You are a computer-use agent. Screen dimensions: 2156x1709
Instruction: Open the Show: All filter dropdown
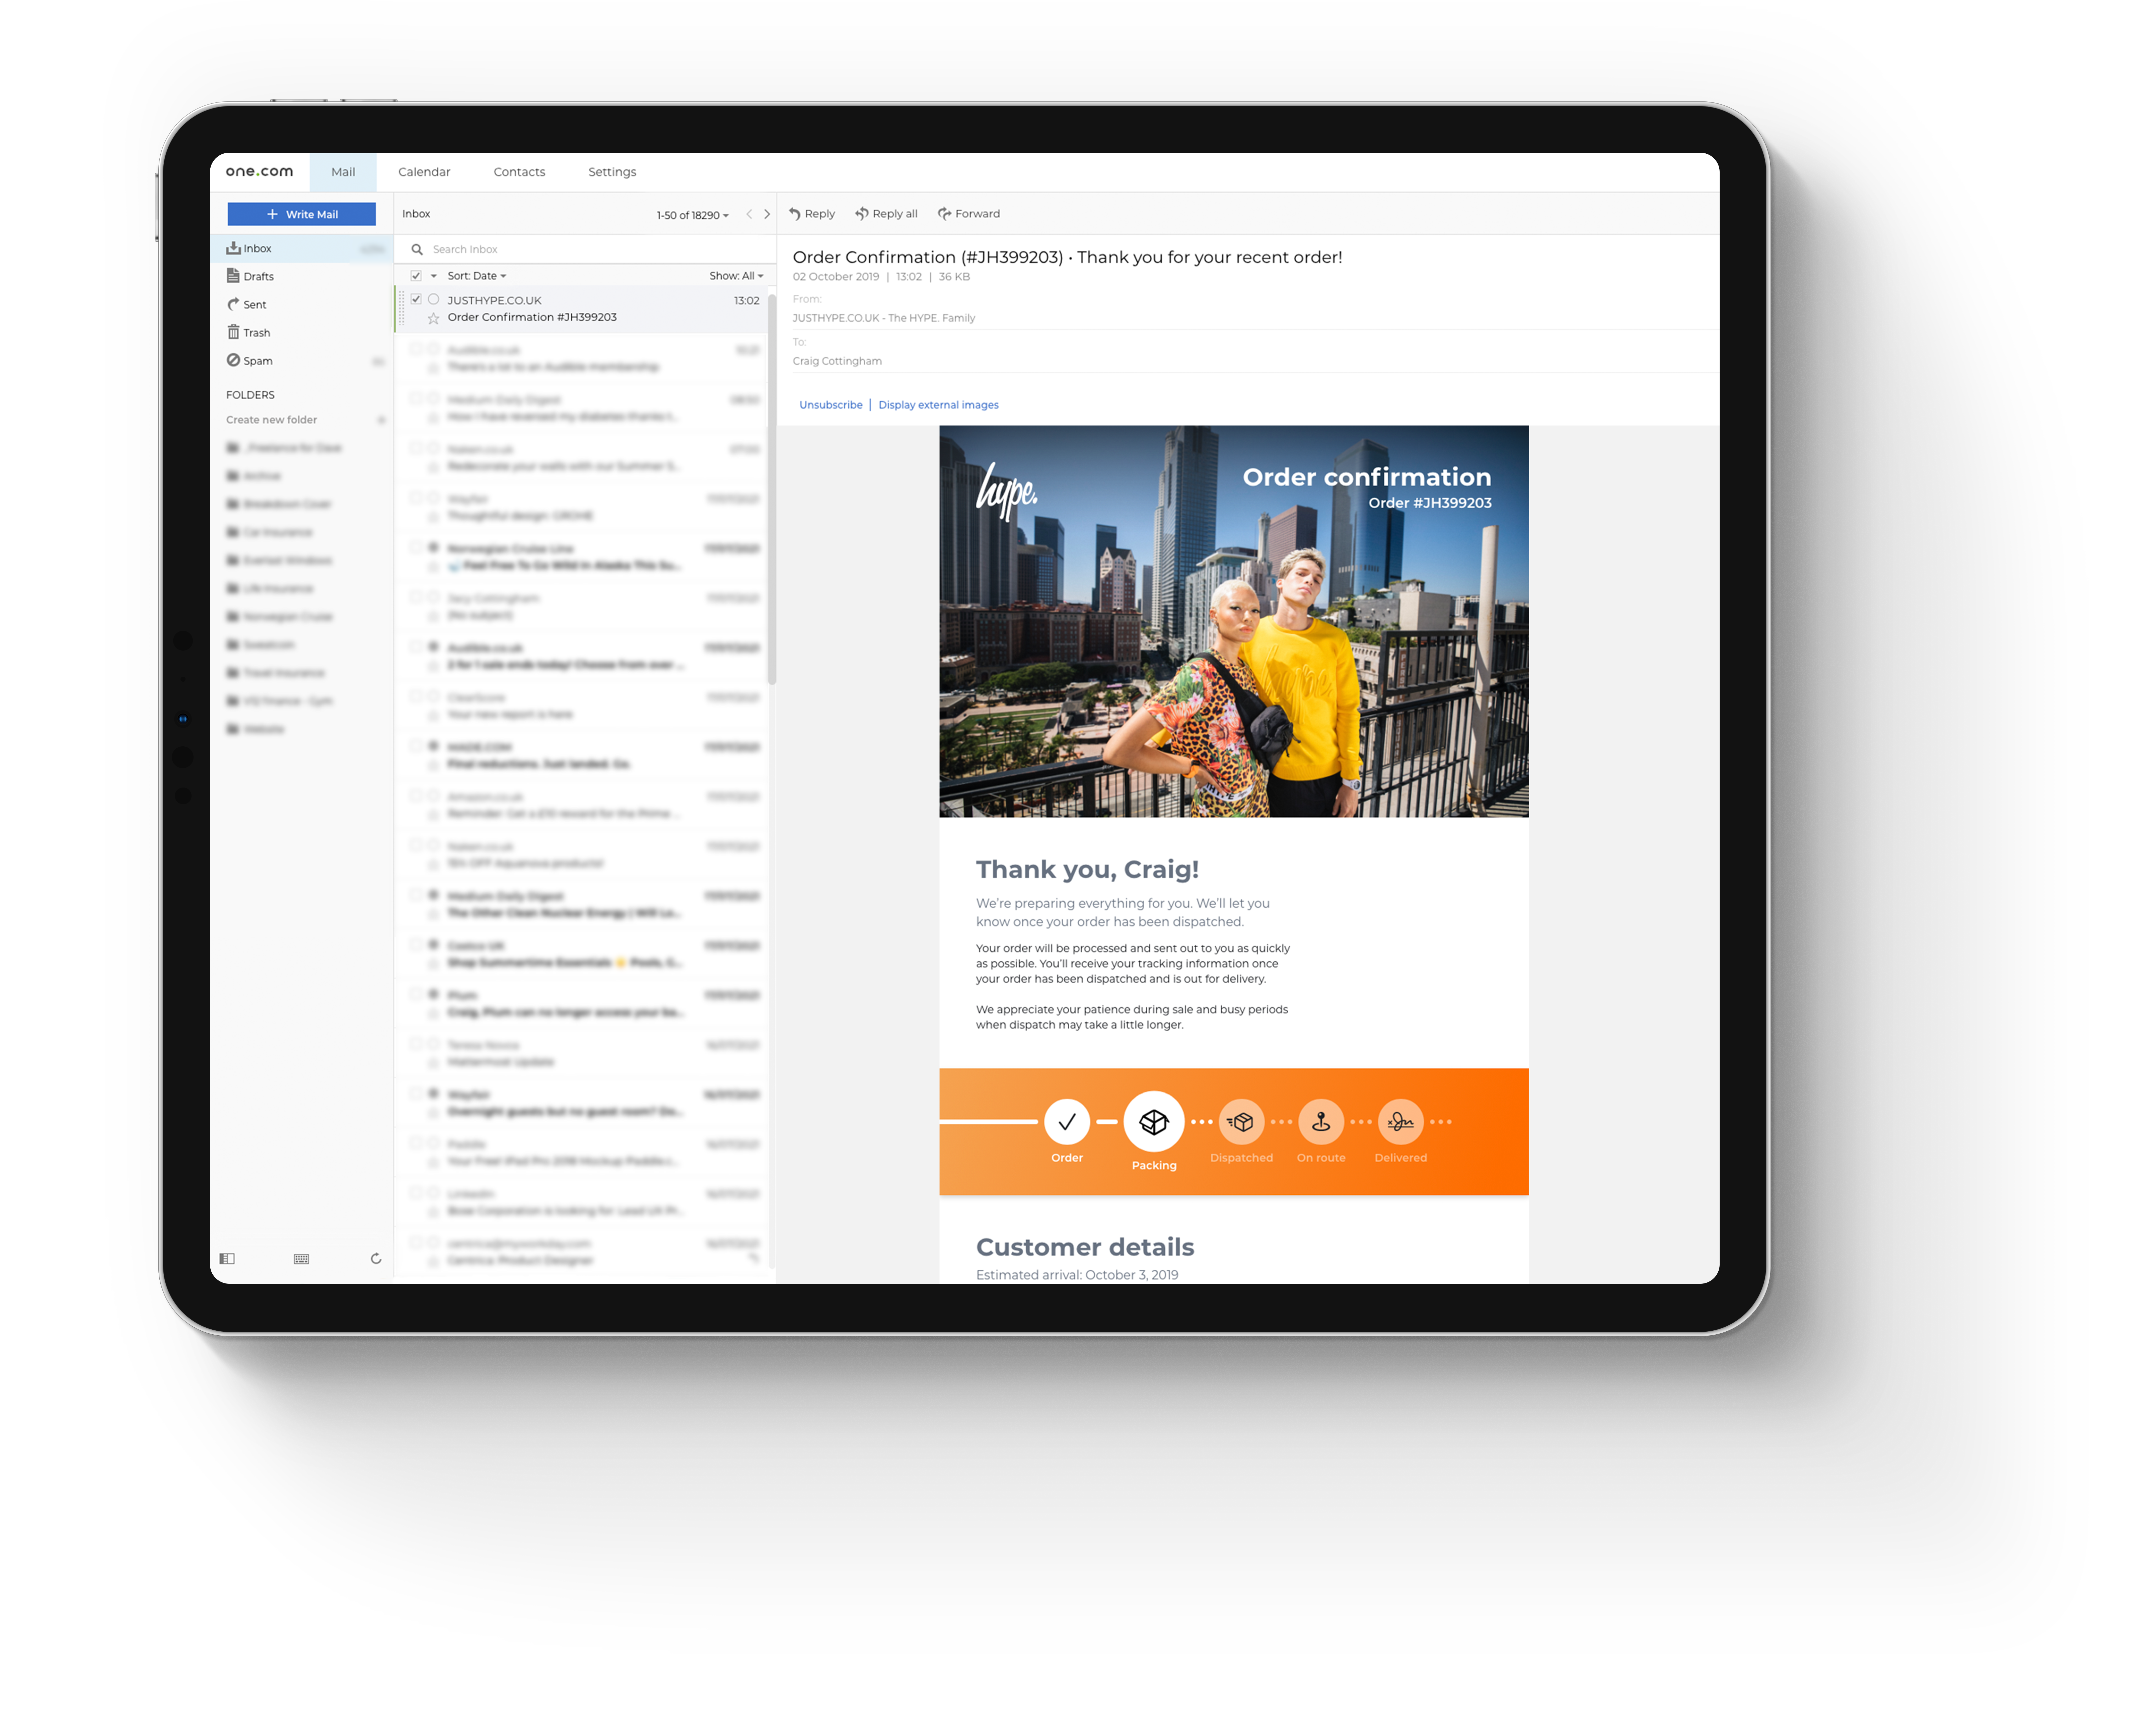coord(736,276)
